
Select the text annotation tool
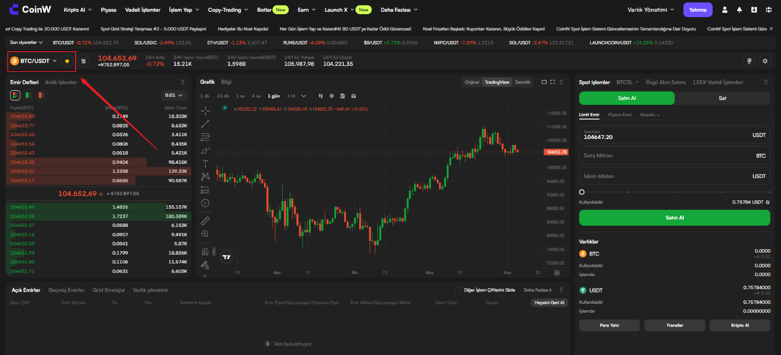[206, 163]
